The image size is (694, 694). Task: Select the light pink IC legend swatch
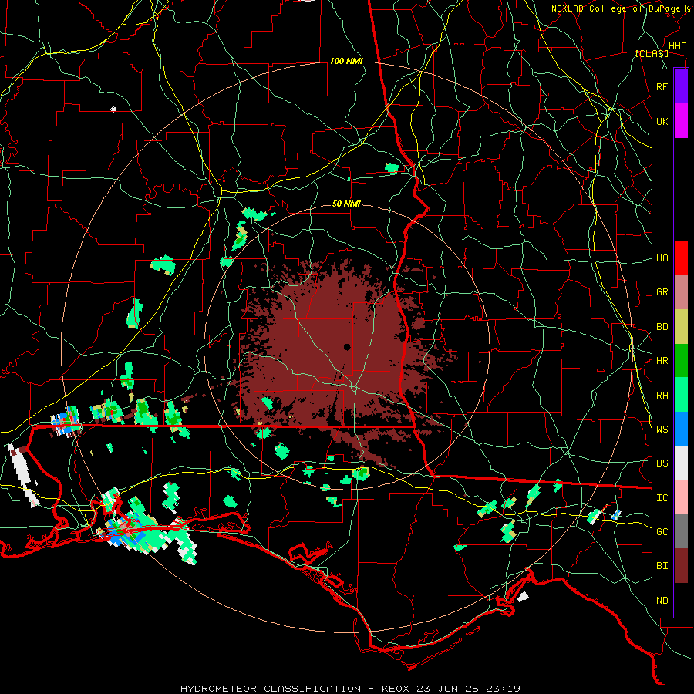681,497
